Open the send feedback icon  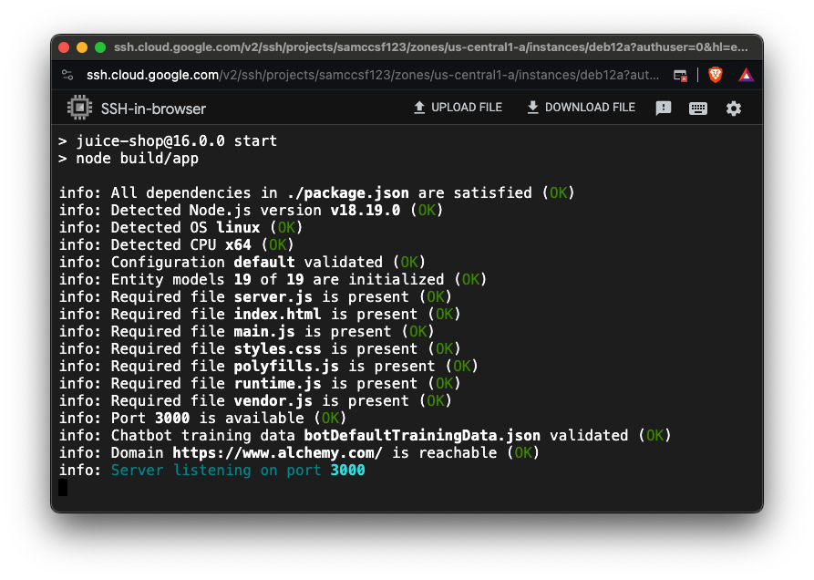coord(664,108)
